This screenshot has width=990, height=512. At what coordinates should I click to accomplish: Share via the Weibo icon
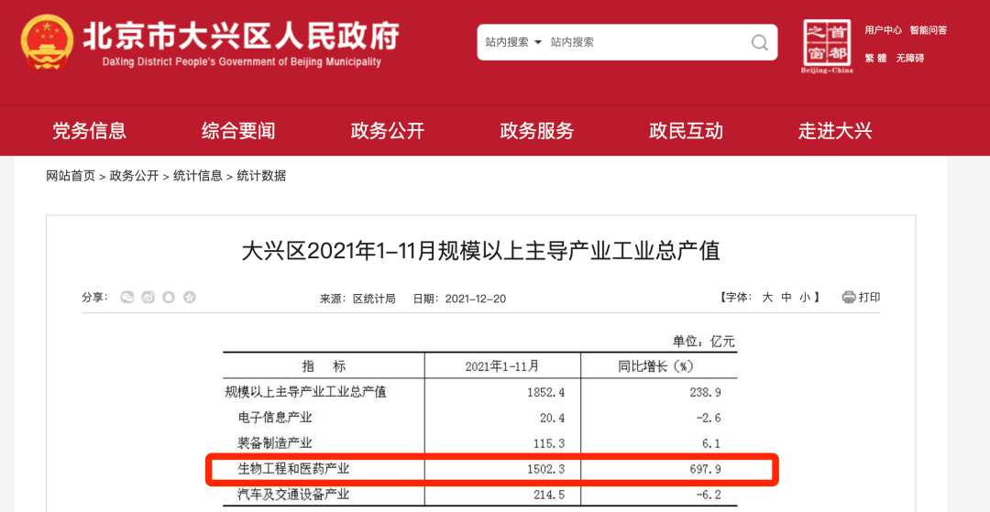coord(148,298)
